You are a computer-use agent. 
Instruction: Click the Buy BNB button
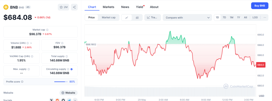tap(260, 6)
